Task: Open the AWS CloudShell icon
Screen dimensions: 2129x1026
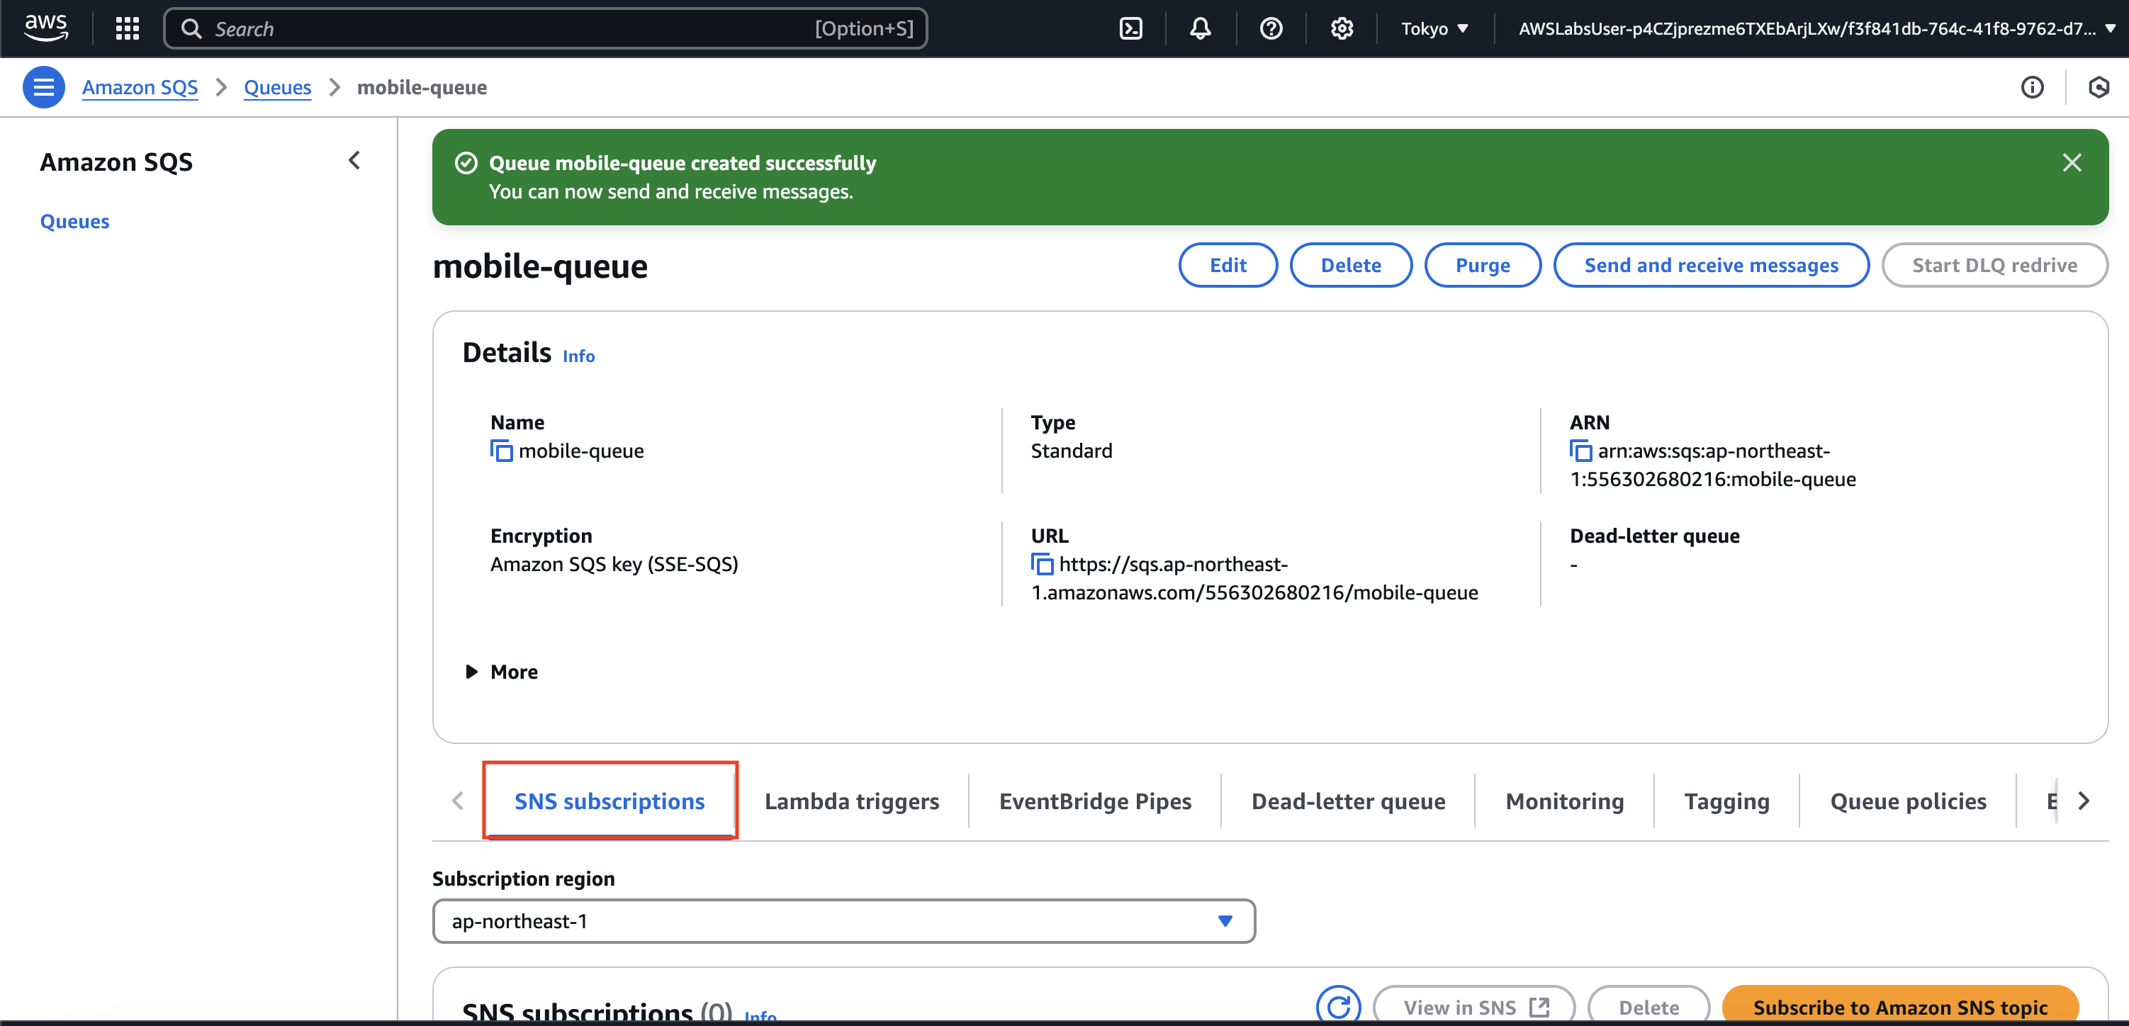Action: pos(1130,29)
